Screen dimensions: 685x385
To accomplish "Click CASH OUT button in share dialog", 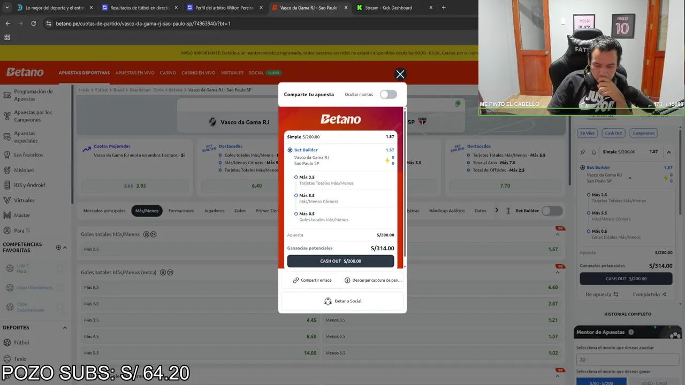I will click(x=340, y=261).
